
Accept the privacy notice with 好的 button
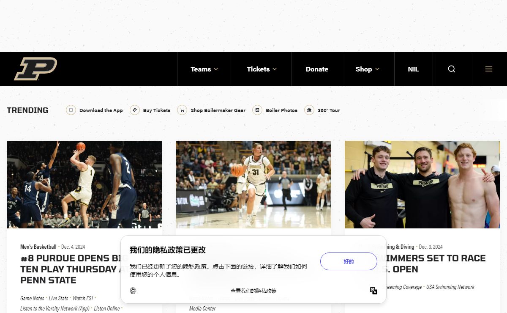349,261
